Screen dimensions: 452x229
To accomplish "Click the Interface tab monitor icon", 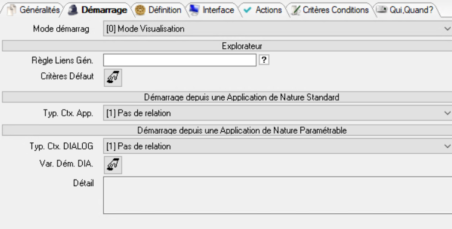I will (194, 10).
